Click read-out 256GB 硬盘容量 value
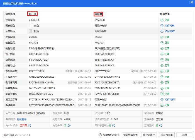The width and height of the screenshot is (195, 140). coord(99,37)
